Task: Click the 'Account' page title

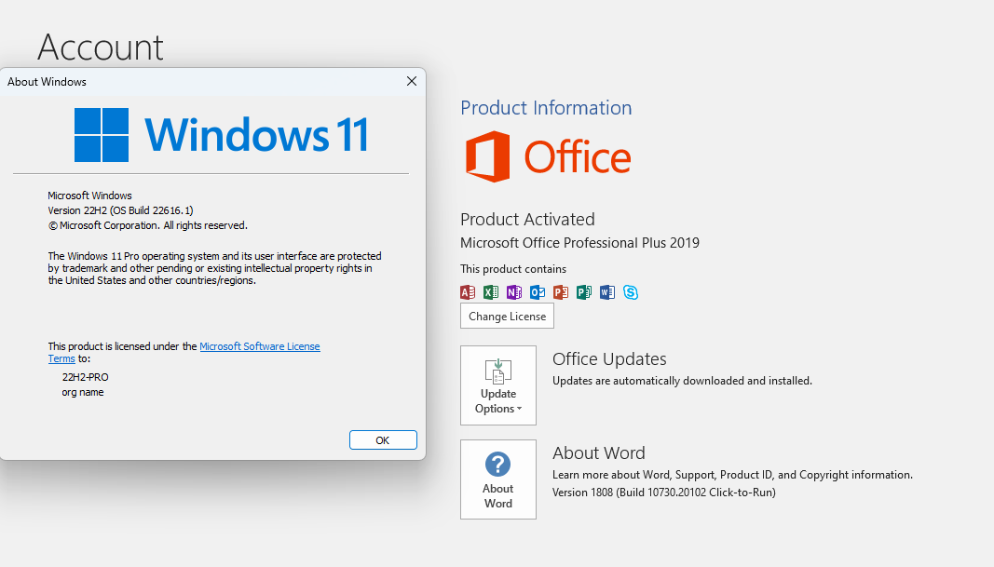Action: pos(101,47)
